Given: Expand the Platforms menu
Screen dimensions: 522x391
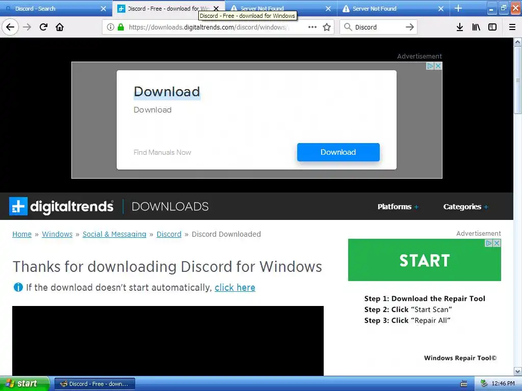Looking at the screenshot, I should coord(398,207).
